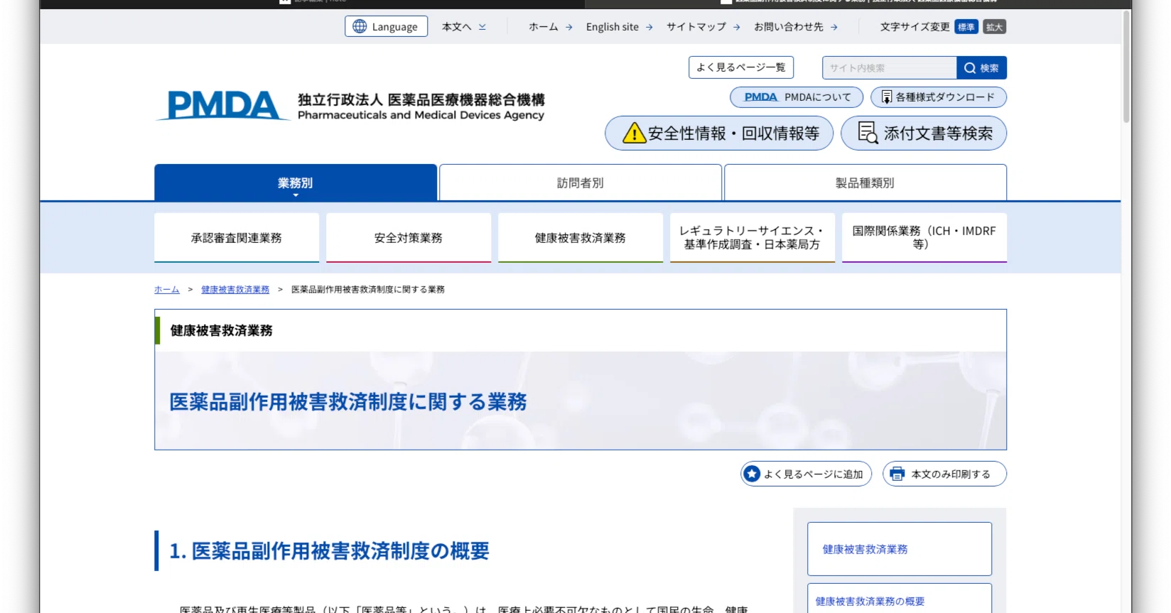Open レギュラトリーサイエンス・基準作成調査 menu item
1171x613 pixels.
752,238
